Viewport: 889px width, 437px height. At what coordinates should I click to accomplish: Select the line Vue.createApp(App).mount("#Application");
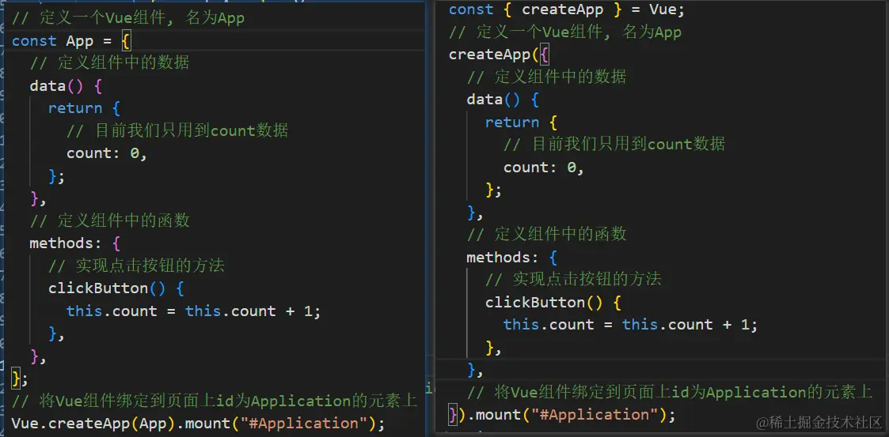198,424
